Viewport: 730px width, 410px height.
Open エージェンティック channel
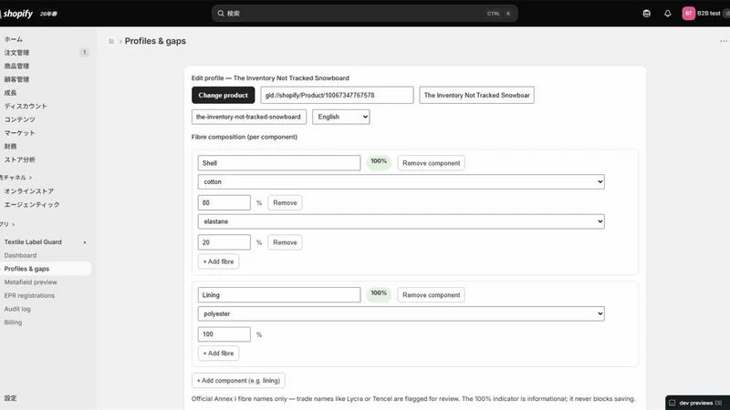click(32, 204)
